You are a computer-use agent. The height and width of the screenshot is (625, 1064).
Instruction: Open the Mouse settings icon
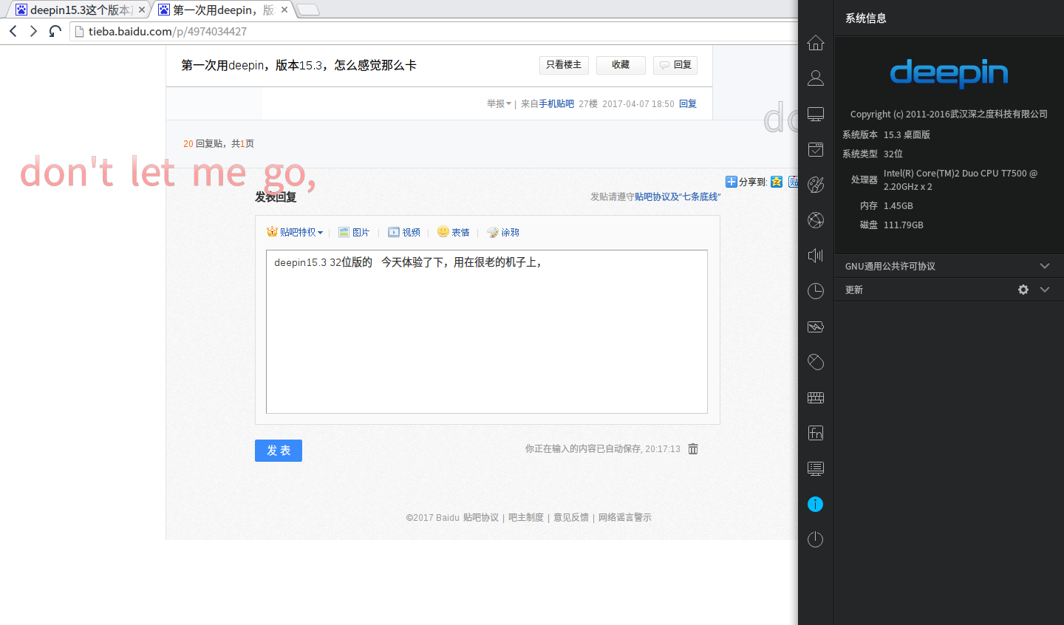[816, 362]
